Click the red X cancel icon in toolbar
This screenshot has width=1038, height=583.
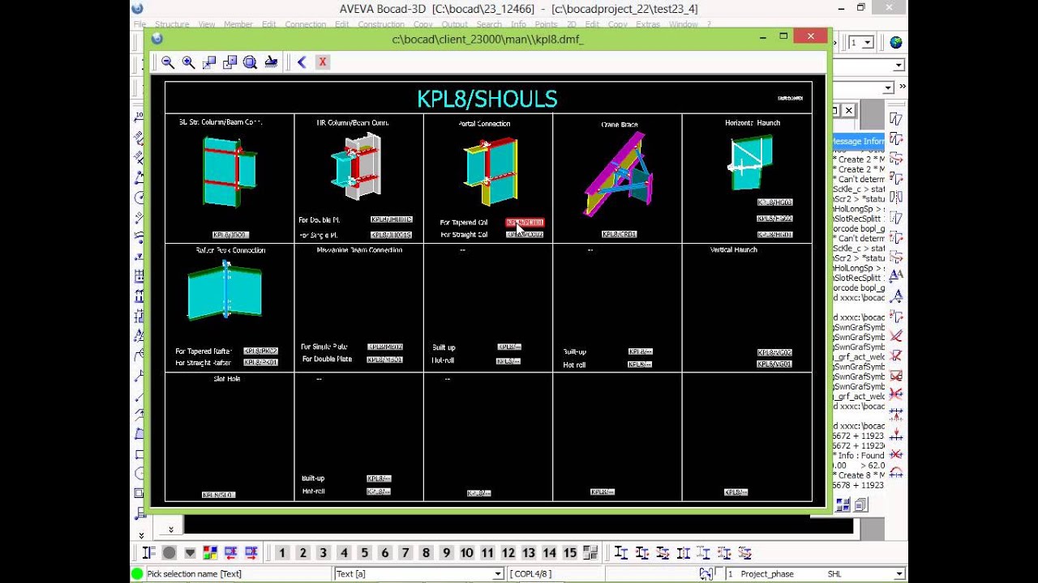click(x=323, y=62)
